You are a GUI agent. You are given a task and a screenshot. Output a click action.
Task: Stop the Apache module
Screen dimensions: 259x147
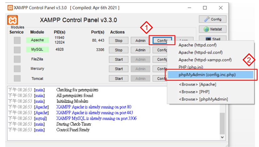pos(119,40)
